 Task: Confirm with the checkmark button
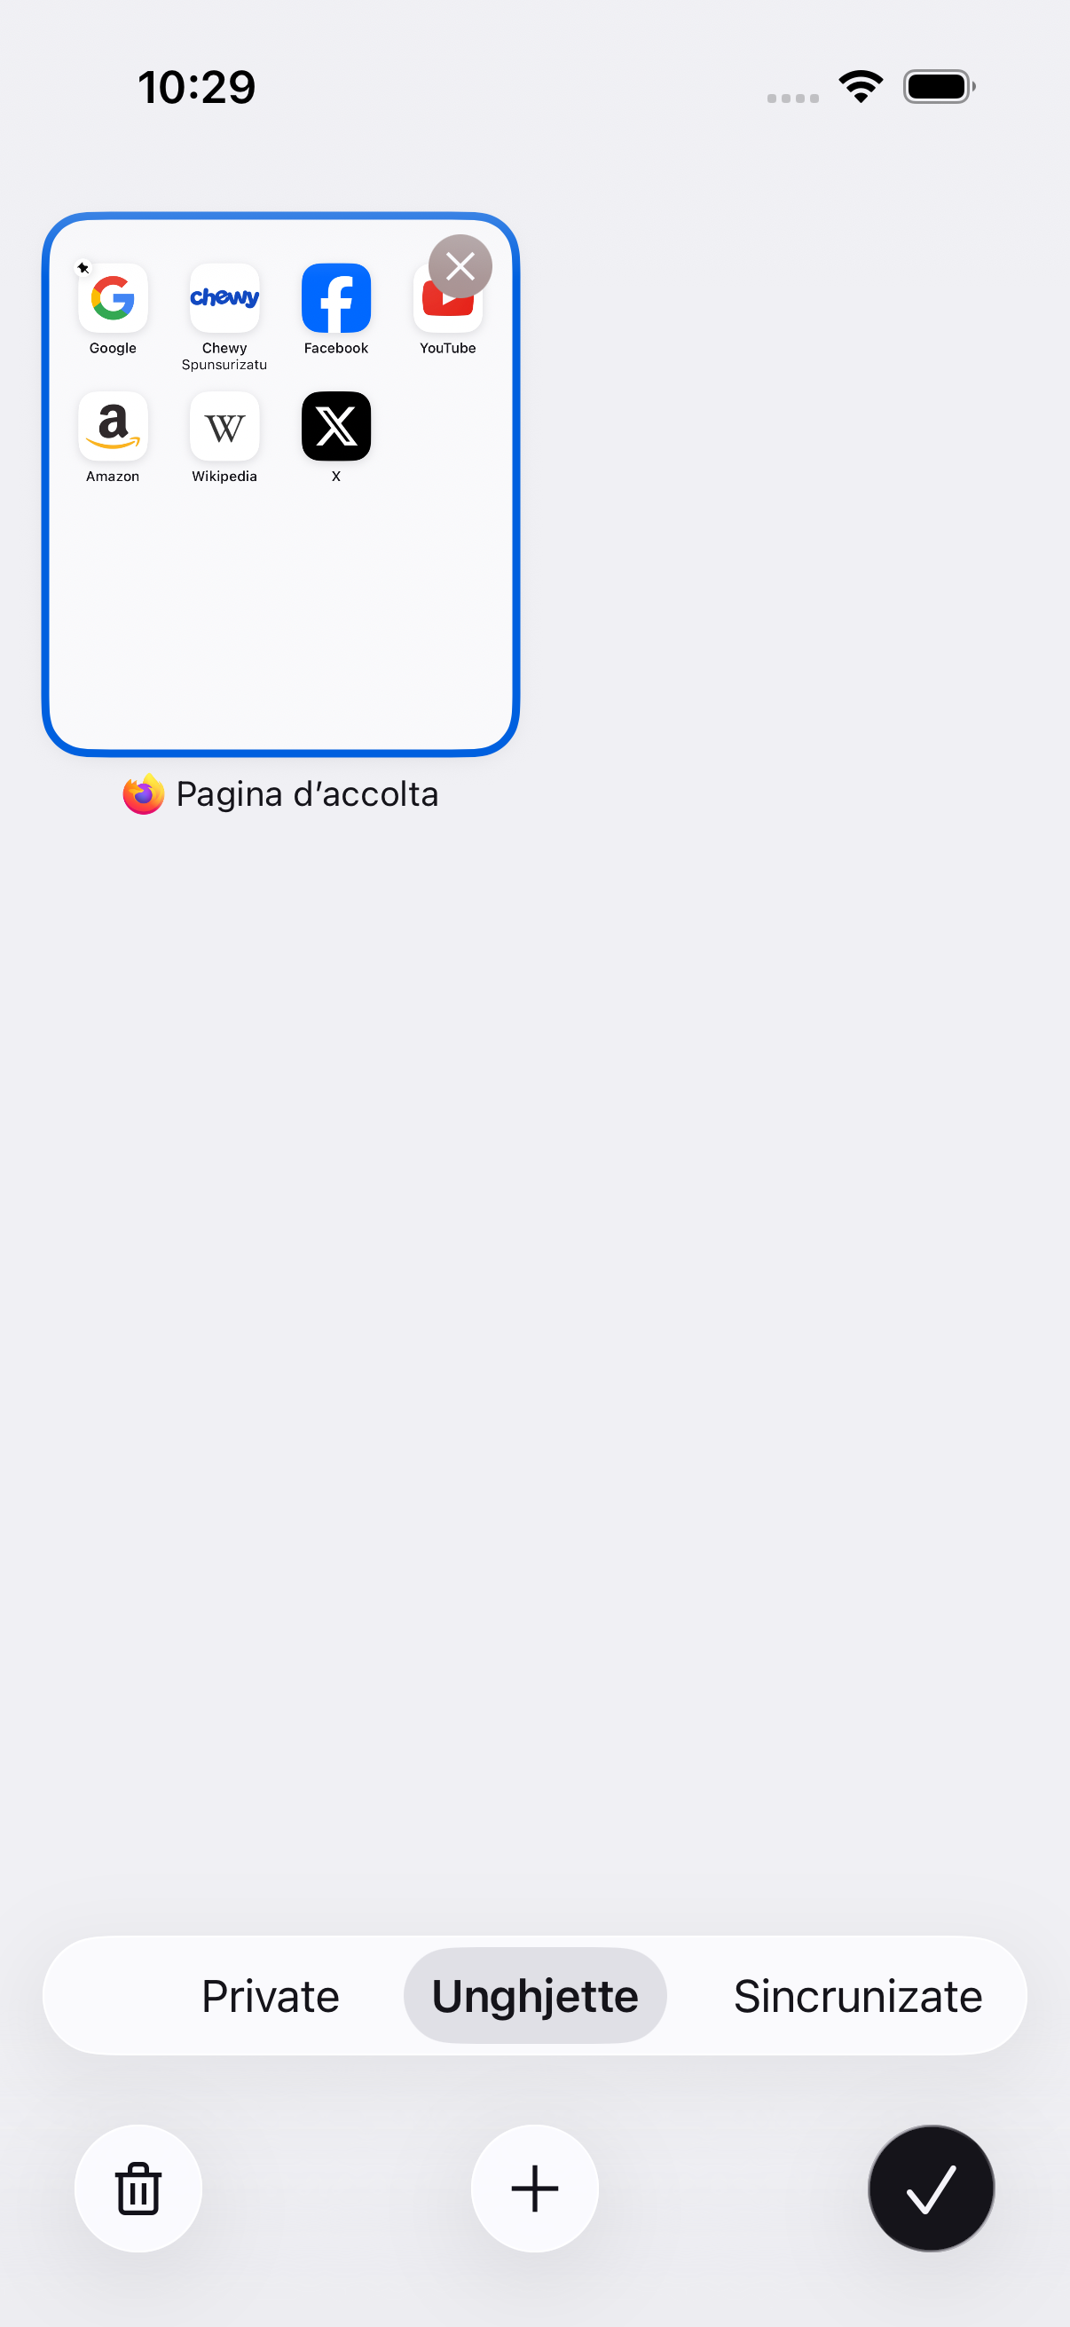pyautogui.click(x=931, y=2188)
